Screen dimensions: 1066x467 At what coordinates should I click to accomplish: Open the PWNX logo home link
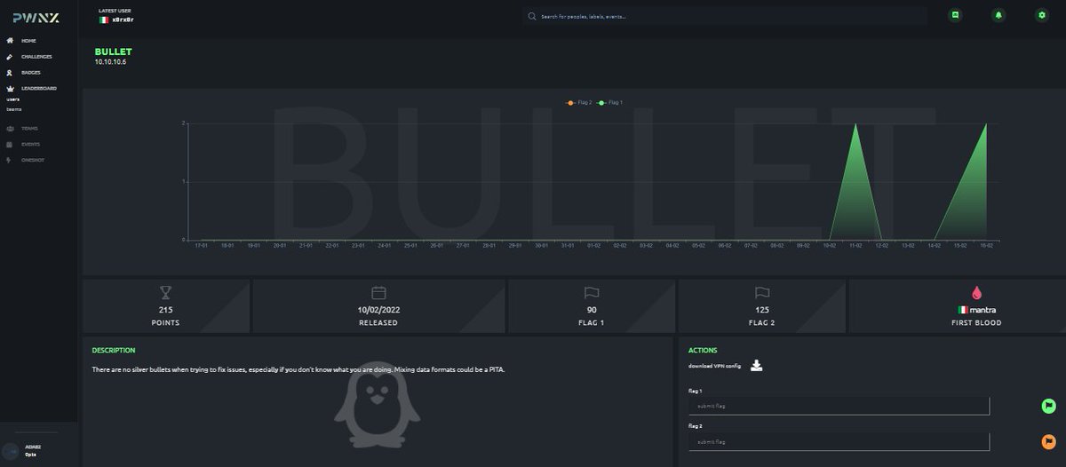point(36,18)
